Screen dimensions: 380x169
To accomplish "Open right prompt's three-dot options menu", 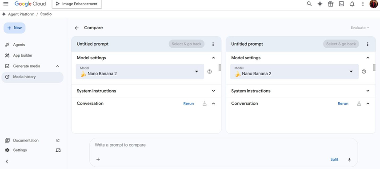I will pos(368,44).
